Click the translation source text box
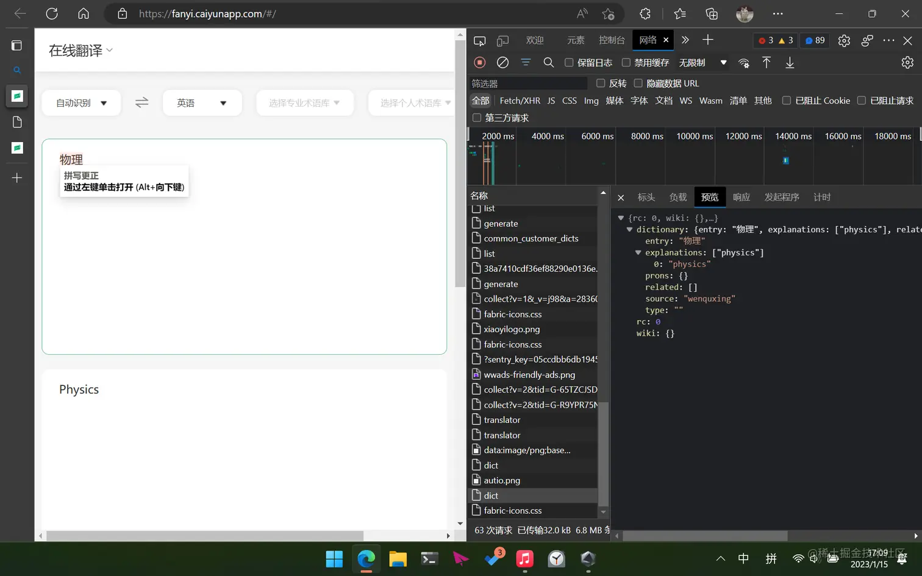The height and width of the screenshot is (576, 922). coord(244,246)
